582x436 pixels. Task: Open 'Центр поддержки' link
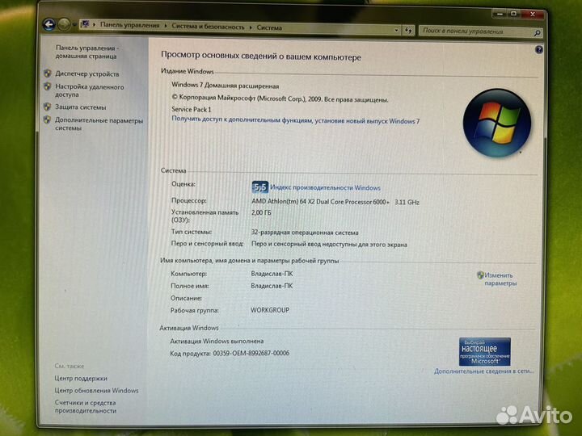tap(81, 378)
